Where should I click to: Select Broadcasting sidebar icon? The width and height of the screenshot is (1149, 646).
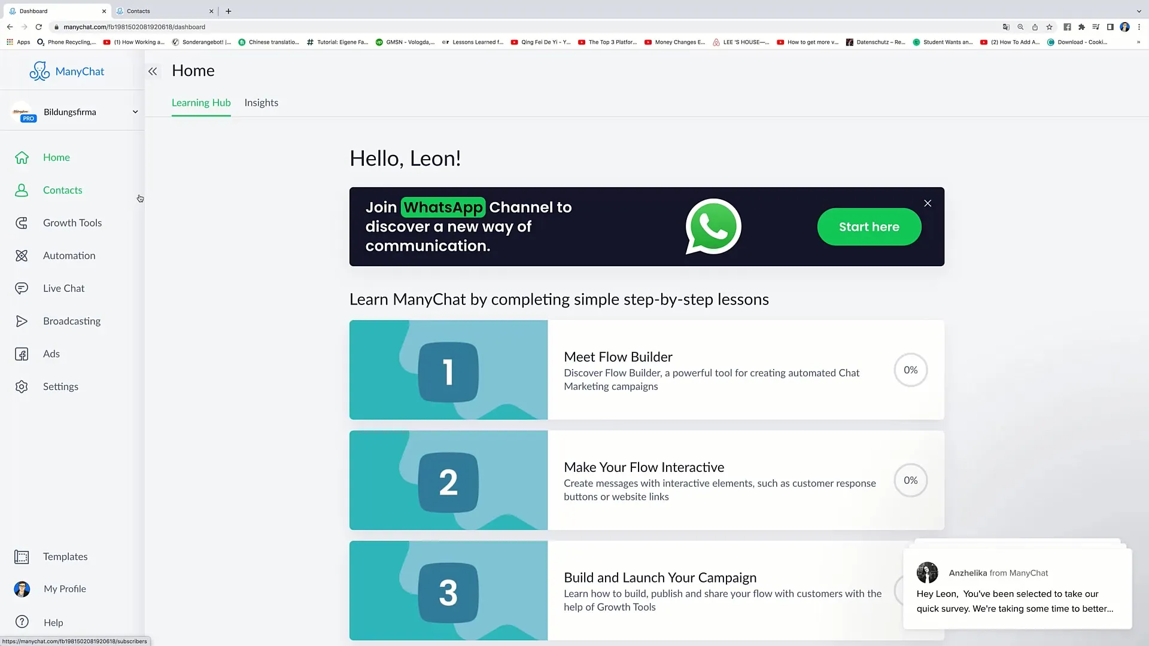pos(22,320)
